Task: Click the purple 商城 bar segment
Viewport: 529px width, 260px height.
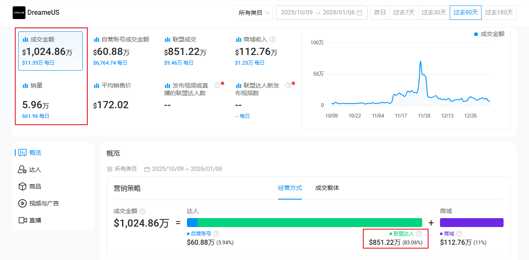Action: pos(471,222)
